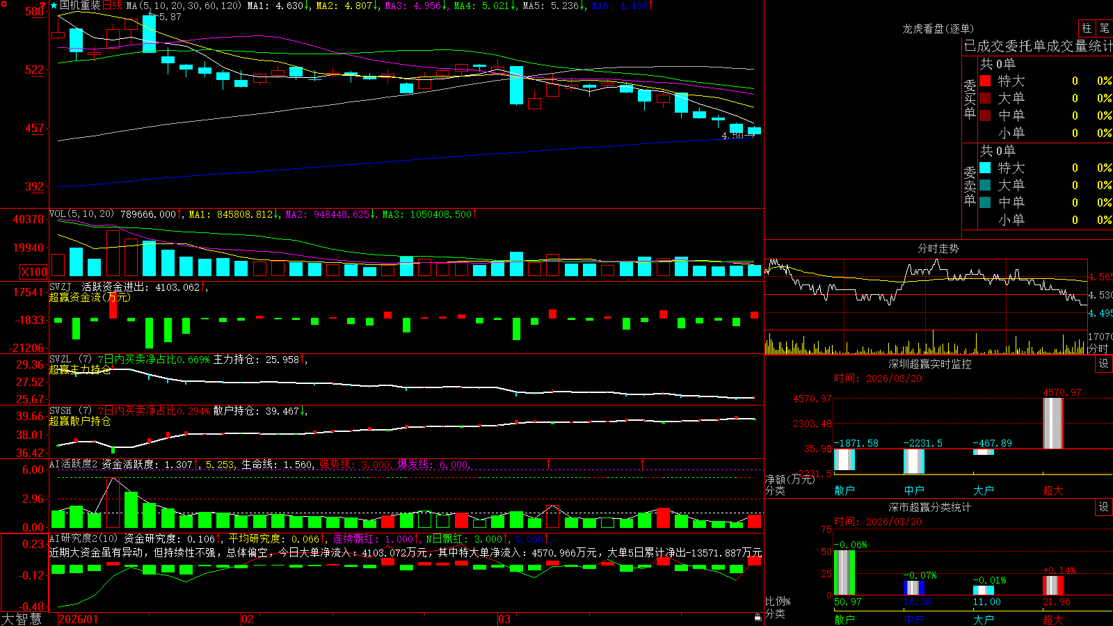The height and width of the screenshot is (626, 1113).
Task: Click the teal 中单 sell order swatch
Action: tap(985, 202)
